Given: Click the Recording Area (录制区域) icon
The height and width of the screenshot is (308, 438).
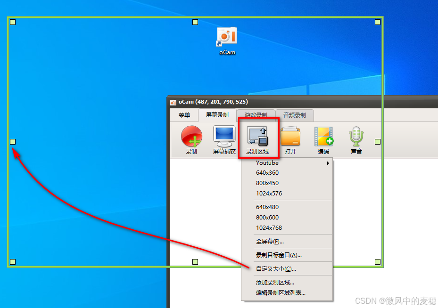Looking at the screenshot, I should coord(258,137).
